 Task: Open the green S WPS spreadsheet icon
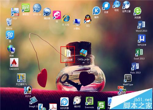click(101, 105)
